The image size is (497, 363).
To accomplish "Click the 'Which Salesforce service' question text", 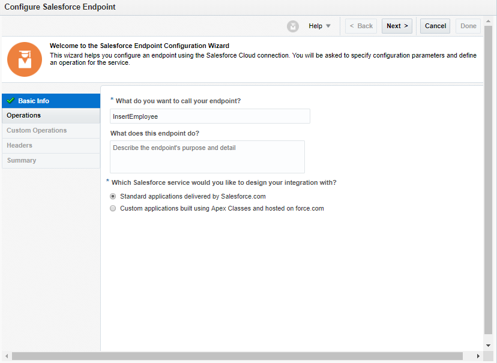I will [224, 182].
